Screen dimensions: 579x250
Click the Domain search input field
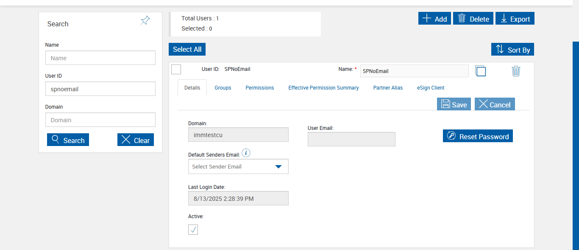(x=100, y=120)
